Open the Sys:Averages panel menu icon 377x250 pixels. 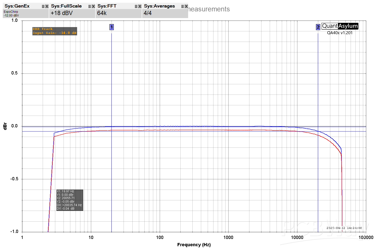183,7
